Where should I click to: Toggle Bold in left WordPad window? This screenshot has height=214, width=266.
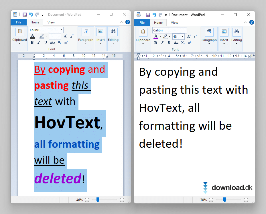pos(32,43)
